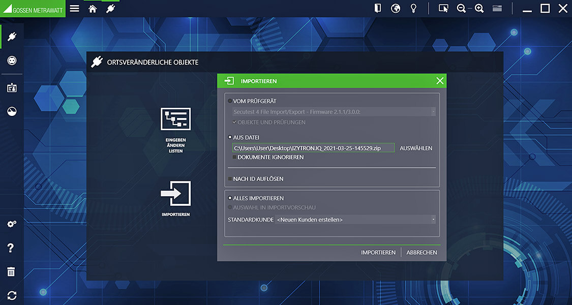This screenshot has width=572, height=305.
Task: Enable Dokumente ignorieren checkbox
Action: tap(234, 157)
